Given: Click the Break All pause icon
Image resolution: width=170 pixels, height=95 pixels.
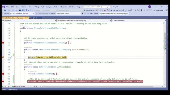Looking at the screenshot, I should (x=102, y=10).
